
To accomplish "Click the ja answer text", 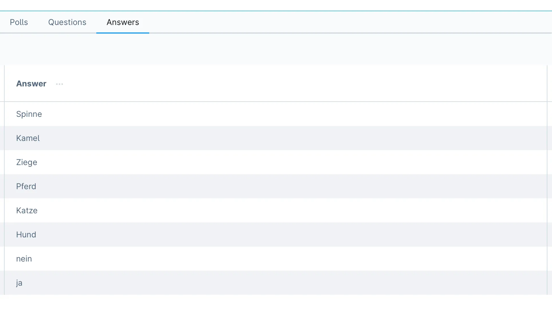I will 19,283.
